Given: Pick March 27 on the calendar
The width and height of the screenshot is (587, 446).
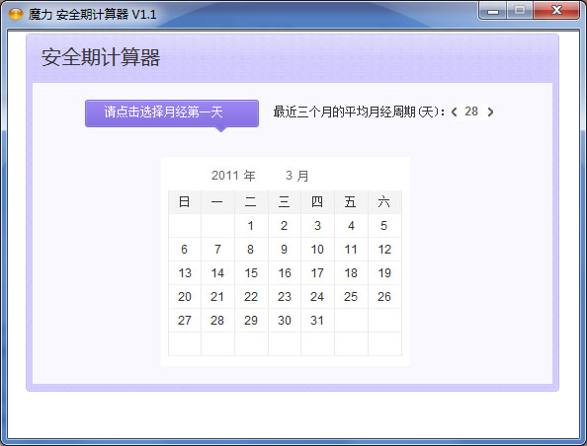Looking at the screenshot, I should (x=185, y=320).
